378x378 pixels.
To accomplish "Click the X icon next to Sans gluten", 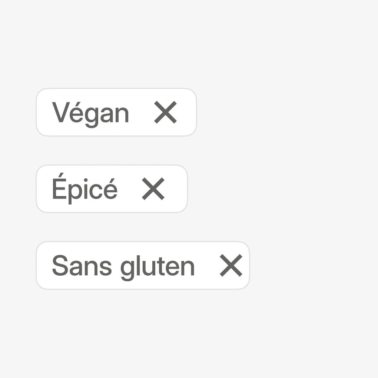I will click(231, 265).
